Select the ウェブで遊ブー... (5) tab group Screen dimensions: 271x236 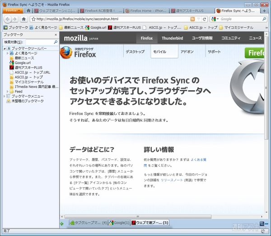point(150,223)
